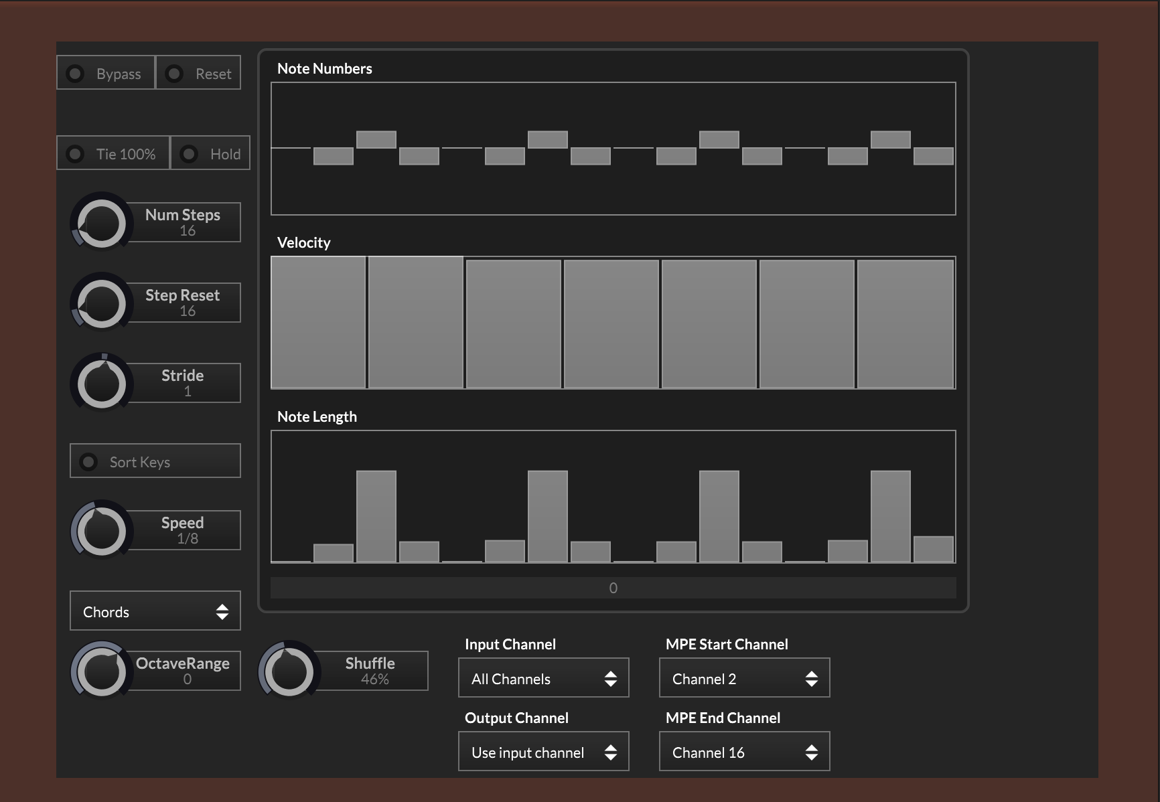The height and width of the screenshot is (802, 1160).
Task: Click the value readout showing 0
Action: pos(613,588)
